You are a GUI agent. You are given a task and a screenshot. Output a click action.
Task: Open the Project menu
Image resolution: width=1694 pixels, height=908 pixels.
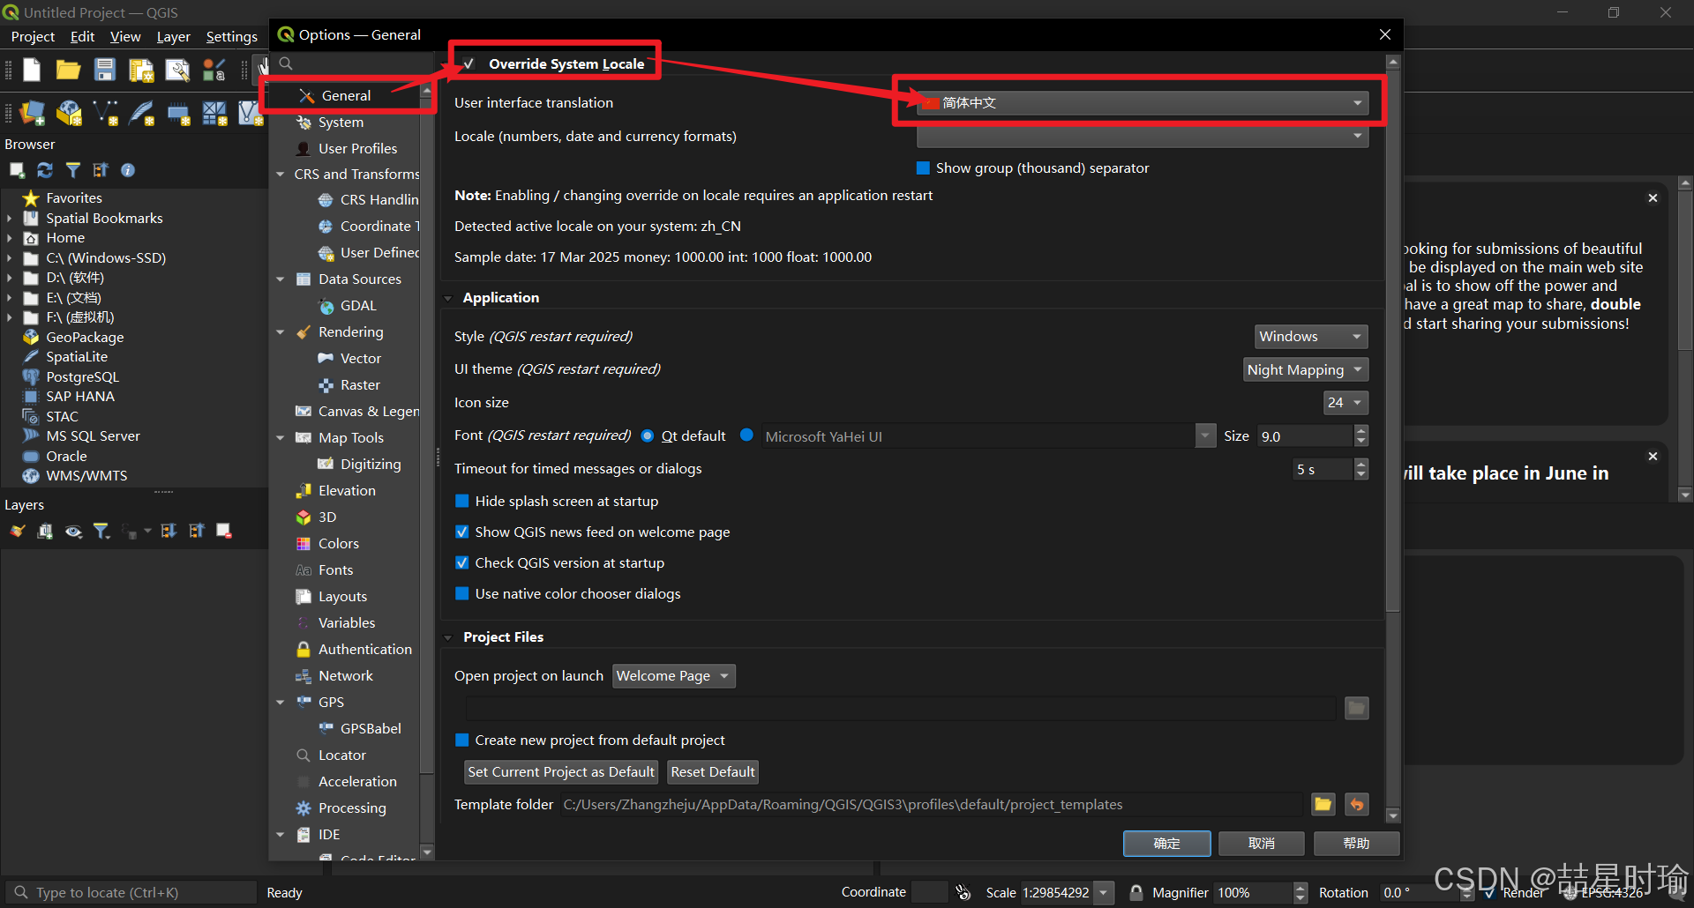33,36
